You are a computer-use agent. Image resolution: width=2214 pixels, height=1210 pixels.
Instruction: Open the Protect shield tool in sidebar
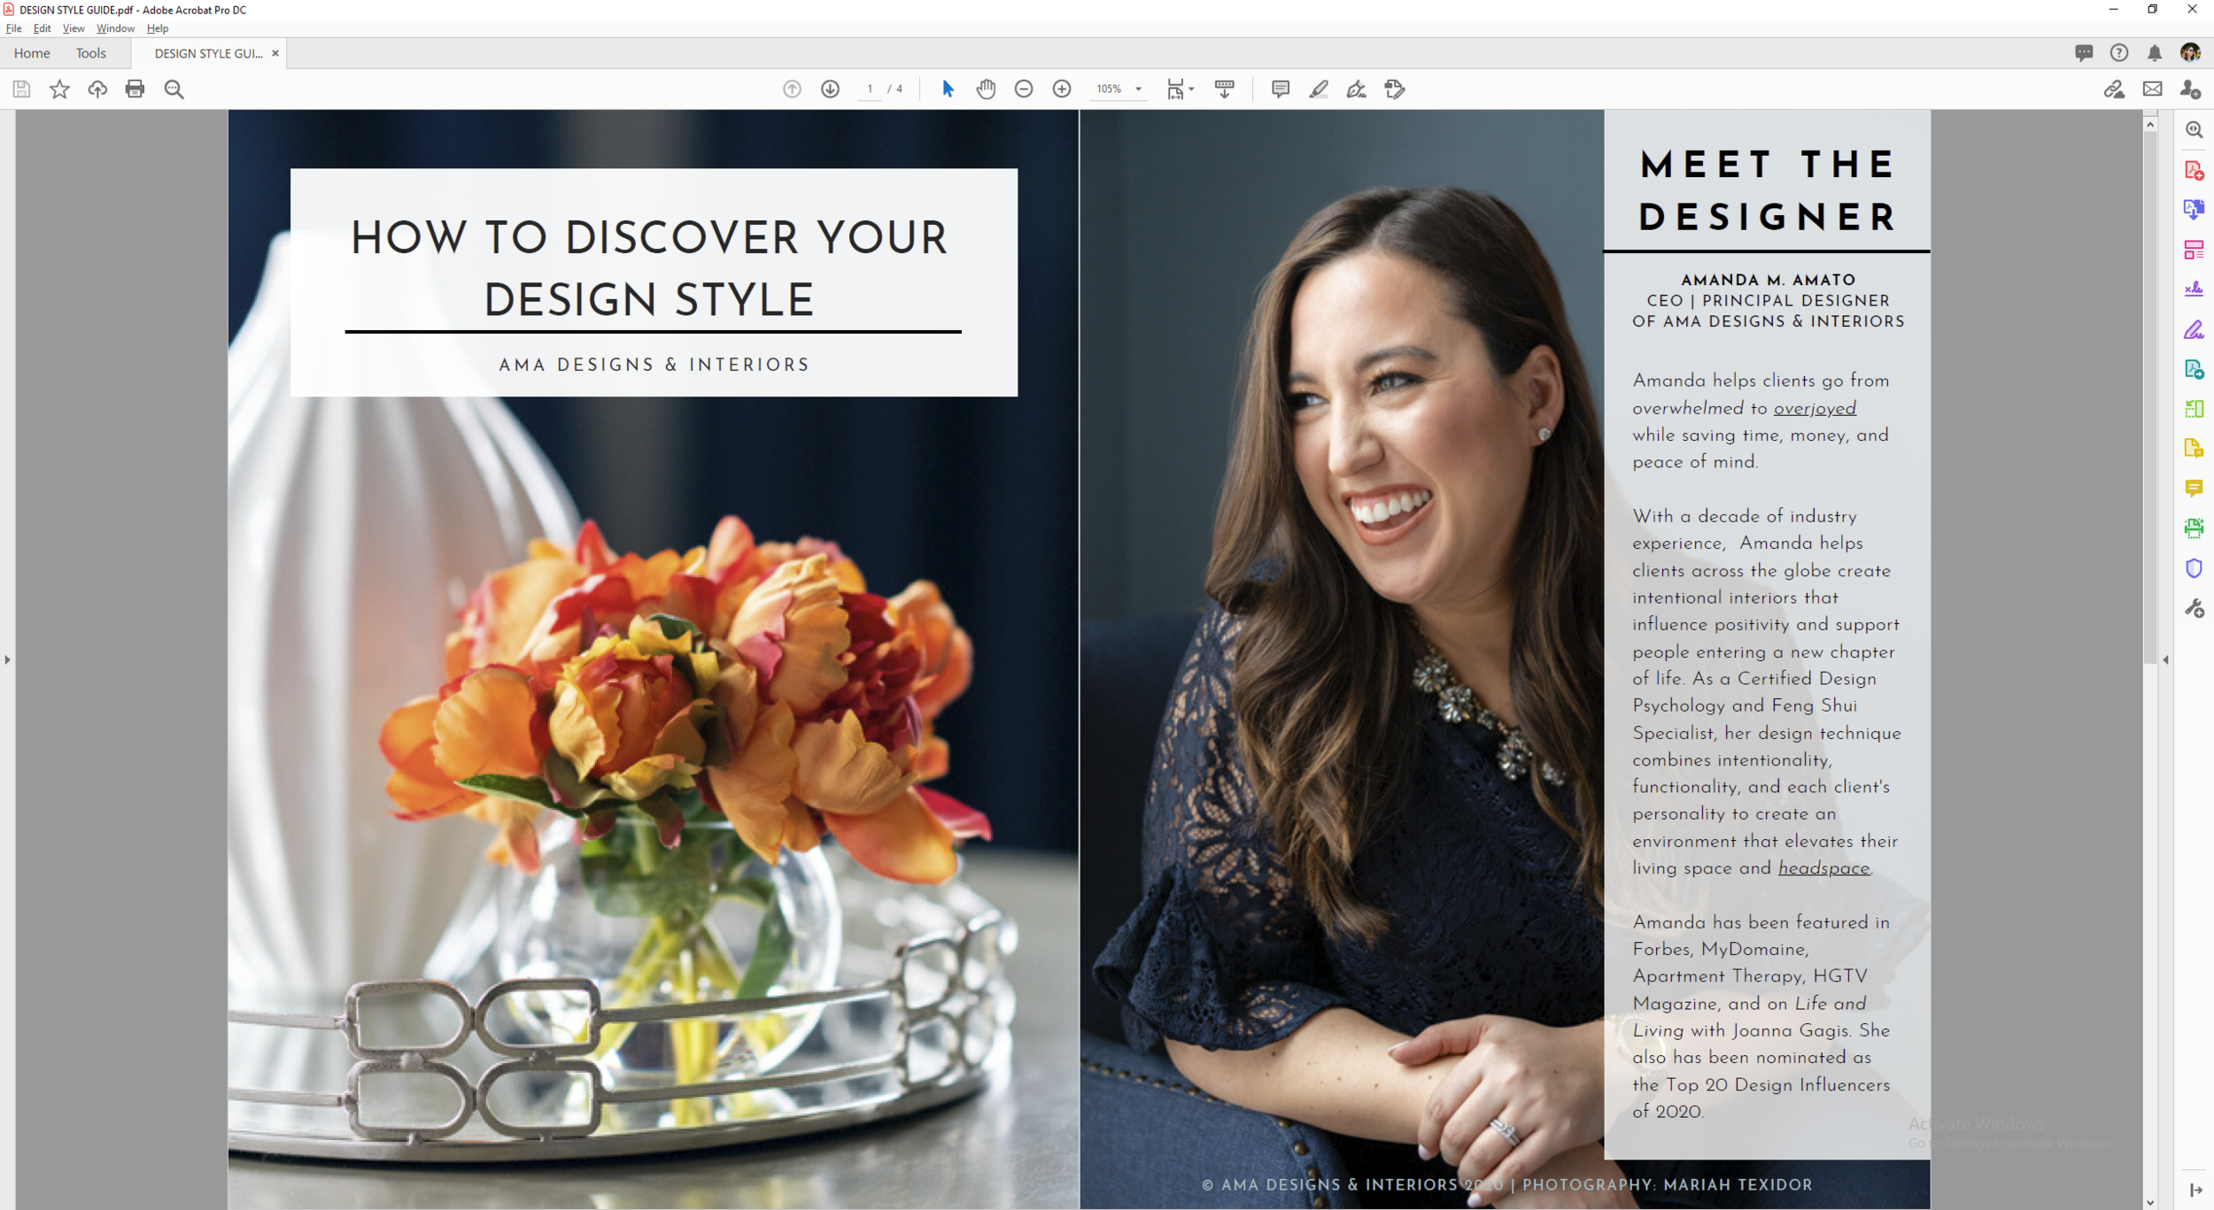pos(2194,568)
